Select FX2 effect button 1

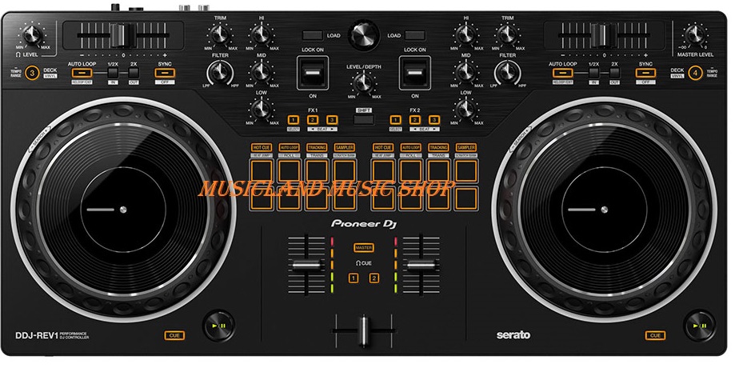point(395,120)
